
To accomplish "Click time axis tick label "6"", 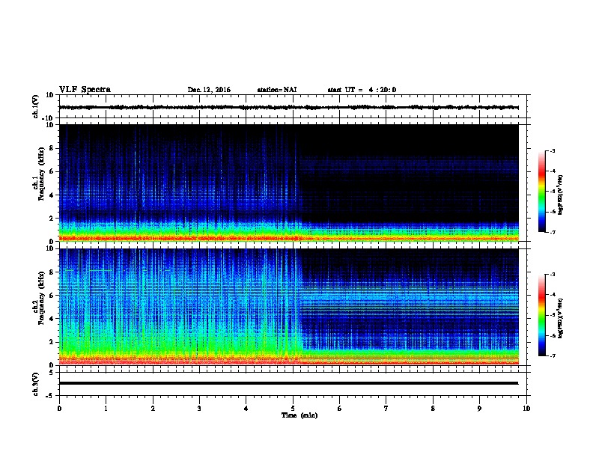I will [x=340, y=409].
